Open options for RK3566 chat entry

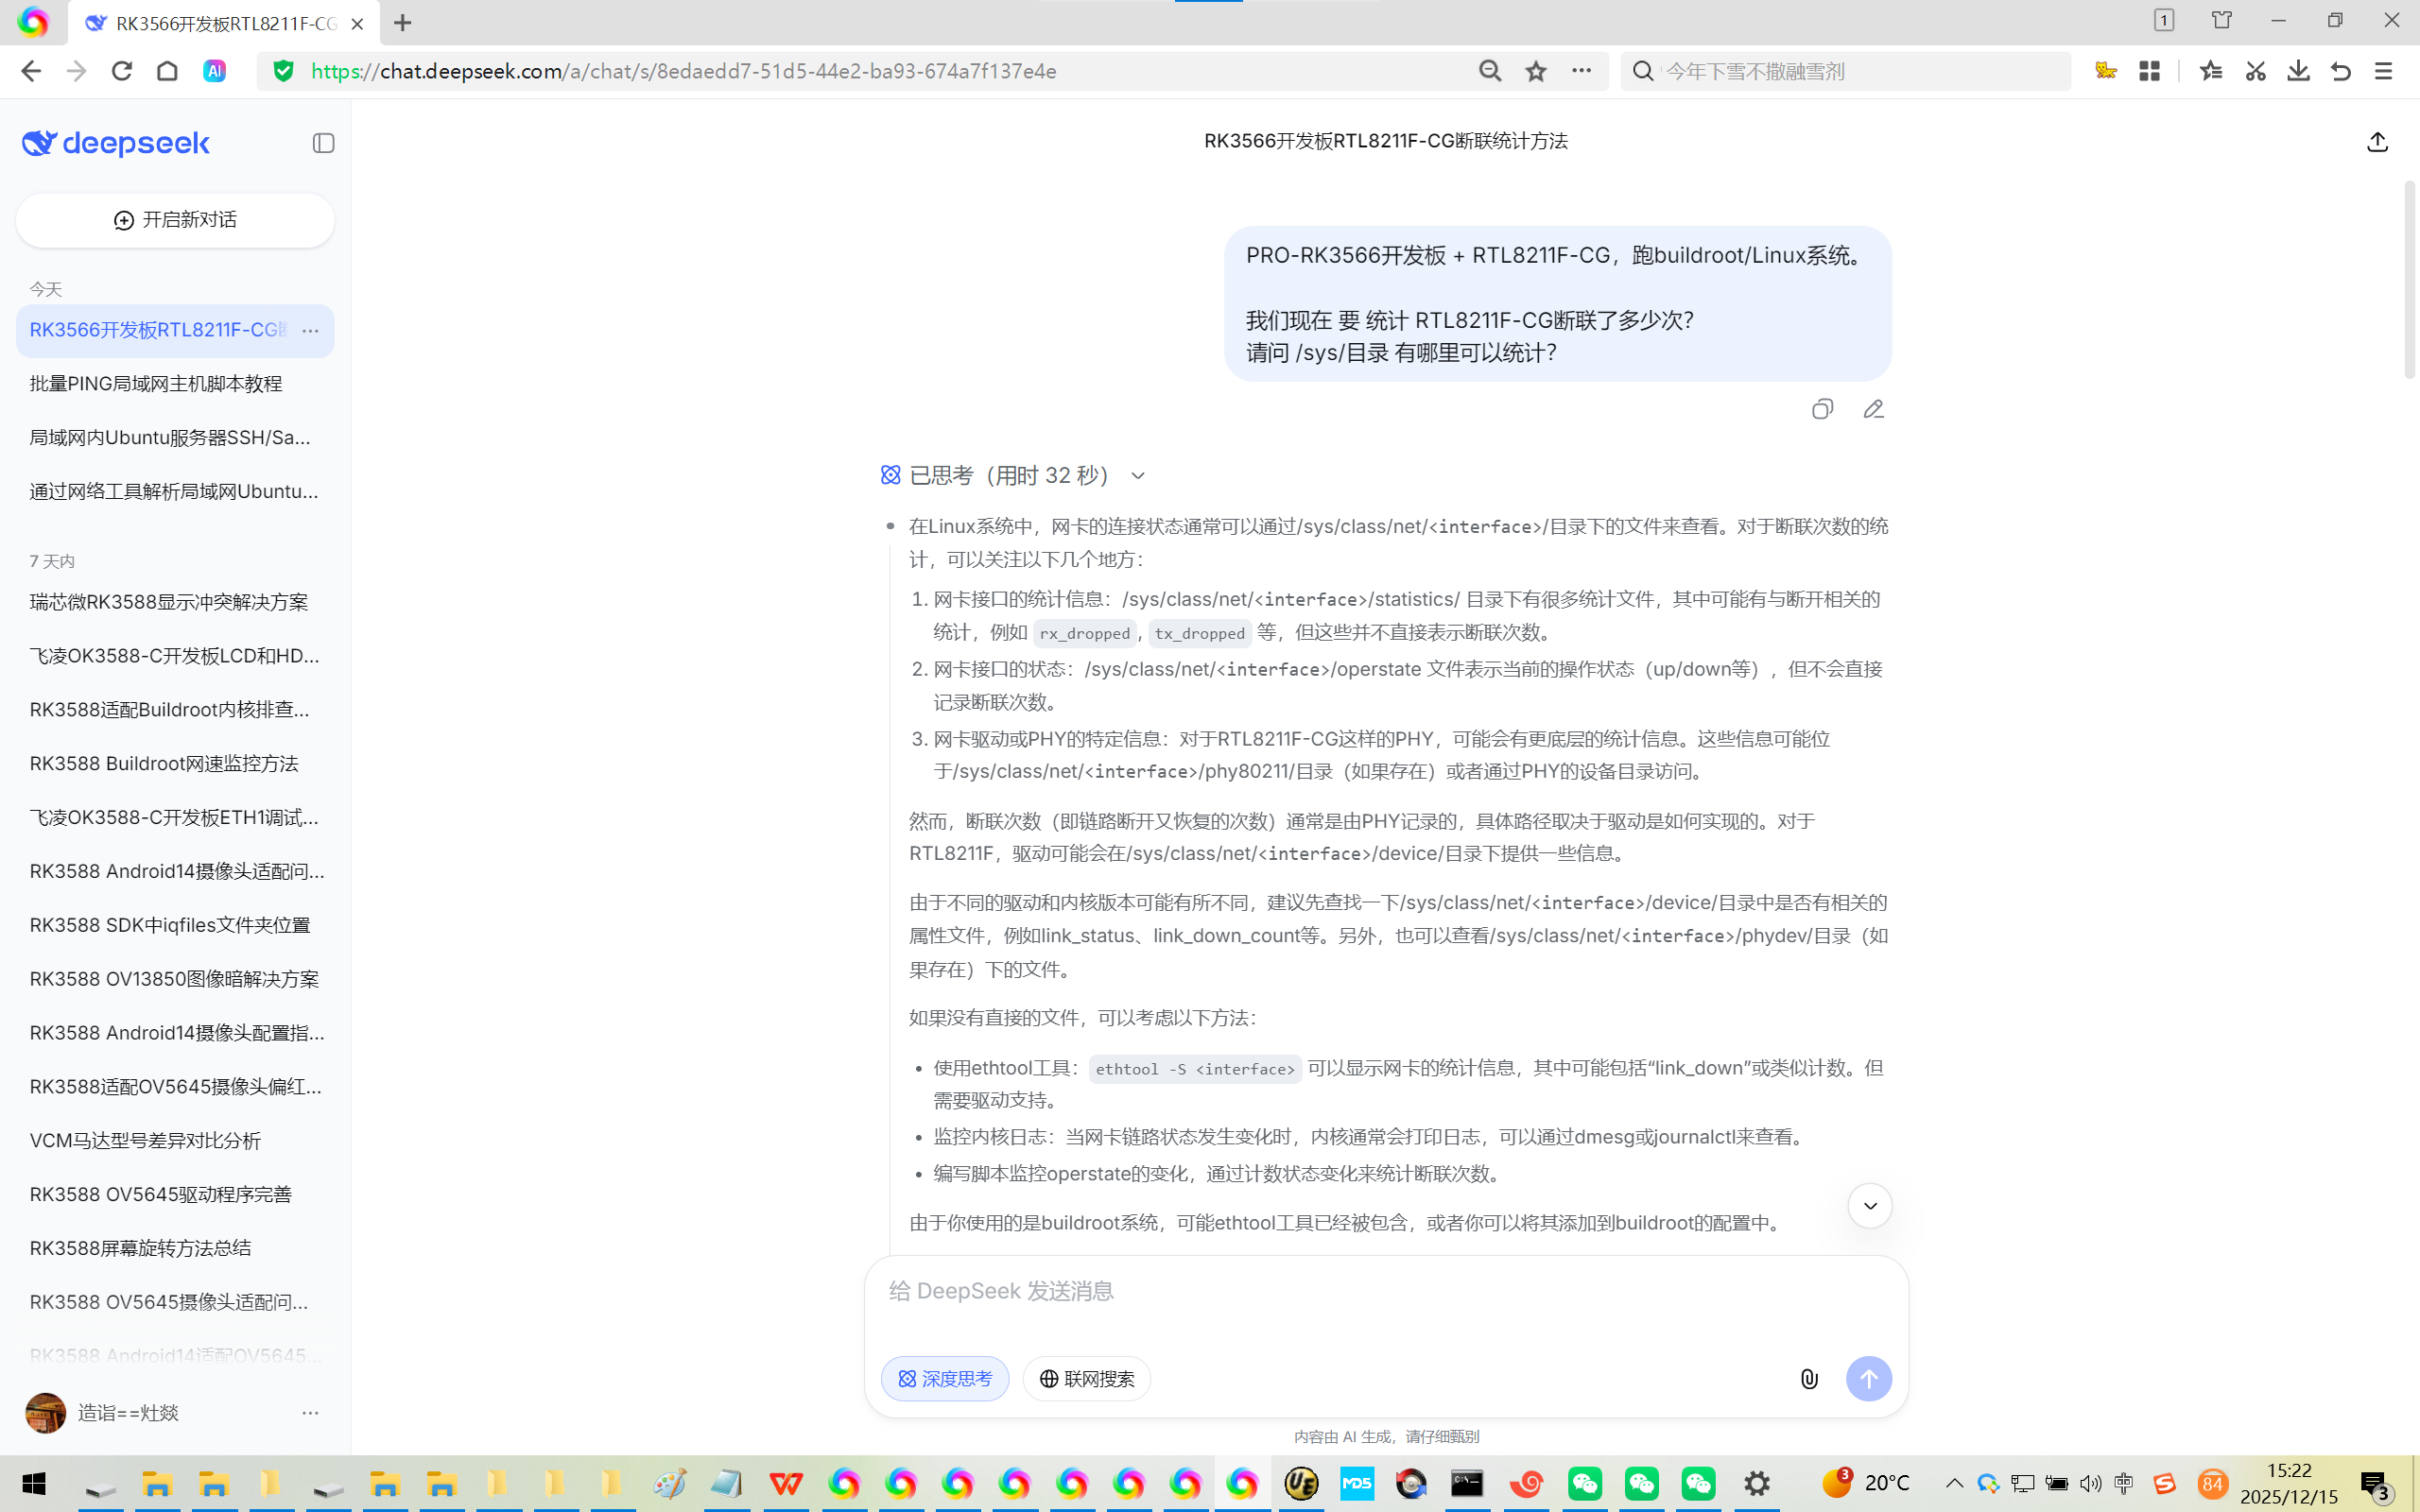point(310,330)
